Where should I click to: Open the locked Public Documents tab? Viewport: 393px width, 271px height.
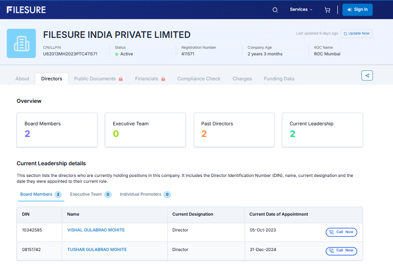coord(98,79)
